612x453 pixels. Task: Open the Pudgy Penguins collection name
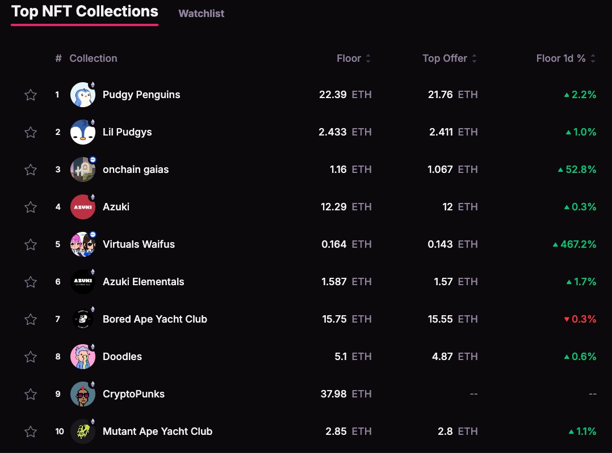141,95
